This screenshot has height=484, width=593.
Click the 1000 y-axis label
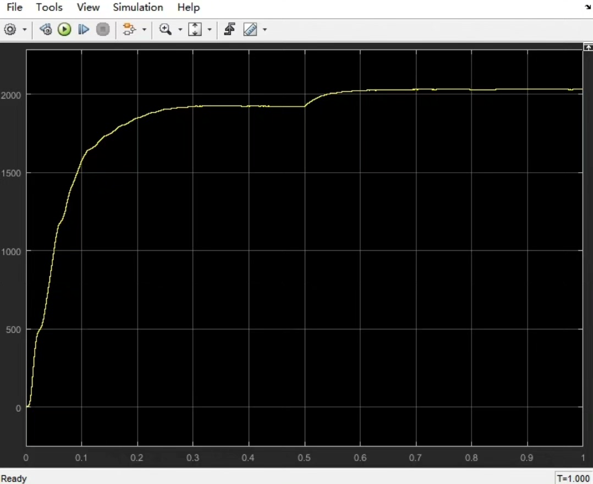pos(10,251)
